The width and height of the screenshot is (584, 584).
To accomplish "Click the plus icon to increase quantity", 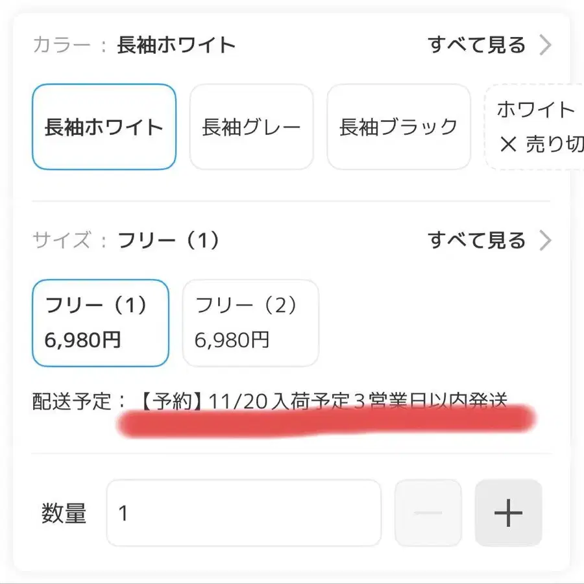I will click(x=508, y=513).
